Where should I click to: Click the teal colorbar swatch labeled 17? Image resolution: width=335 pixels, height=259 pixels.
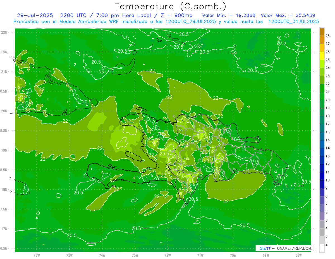coord(322,120)
